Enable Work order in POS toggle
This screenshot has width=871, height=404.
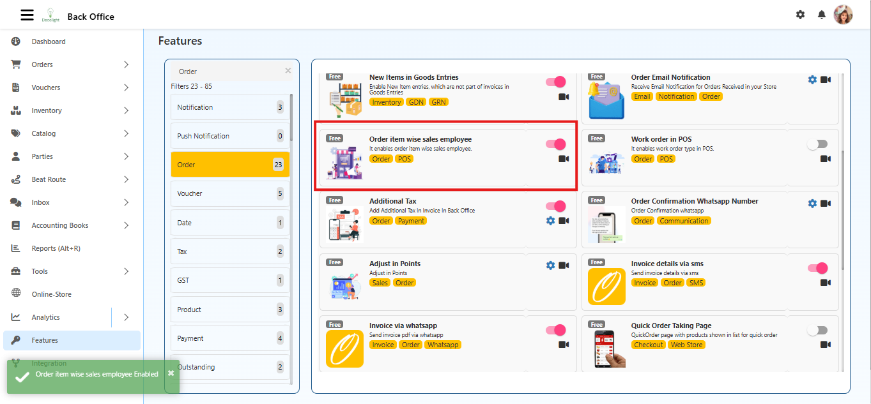[817, 144]
